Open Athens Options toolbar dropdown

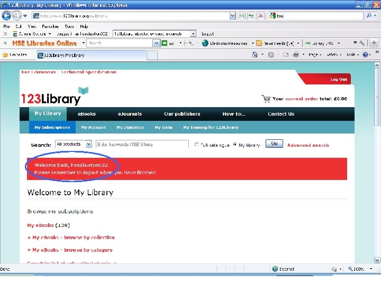[x=32, y=34]
